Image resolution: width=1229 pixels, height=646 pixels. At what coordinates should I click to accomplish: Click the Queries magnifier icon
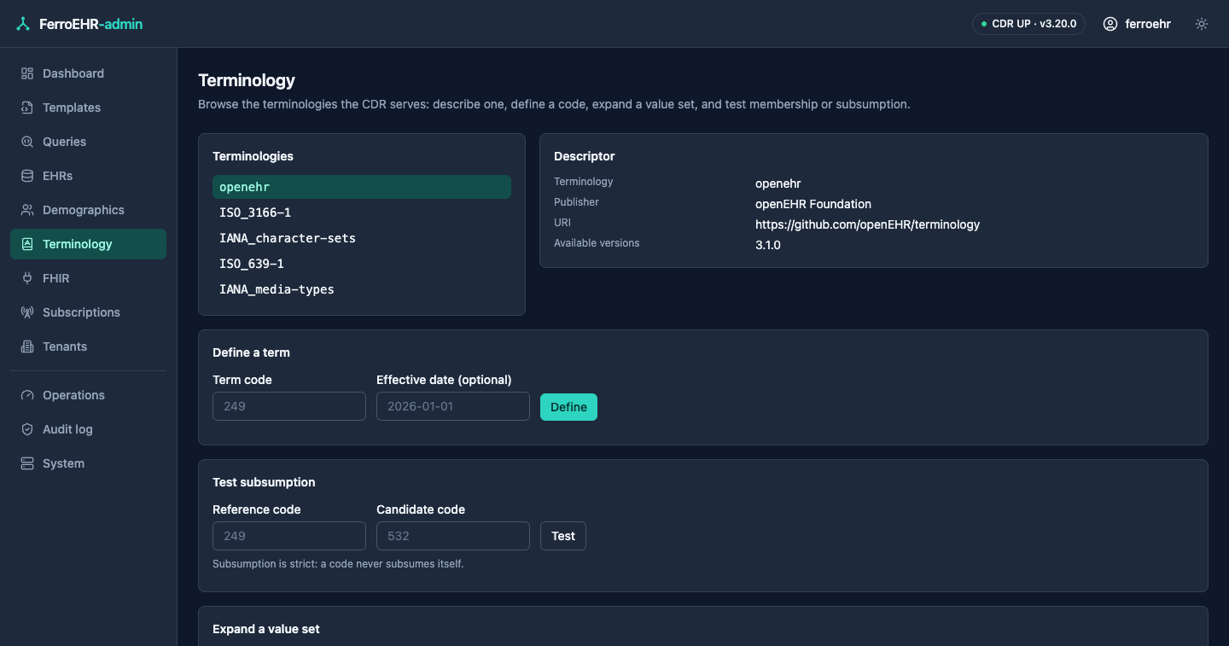(x=27, y=142)
